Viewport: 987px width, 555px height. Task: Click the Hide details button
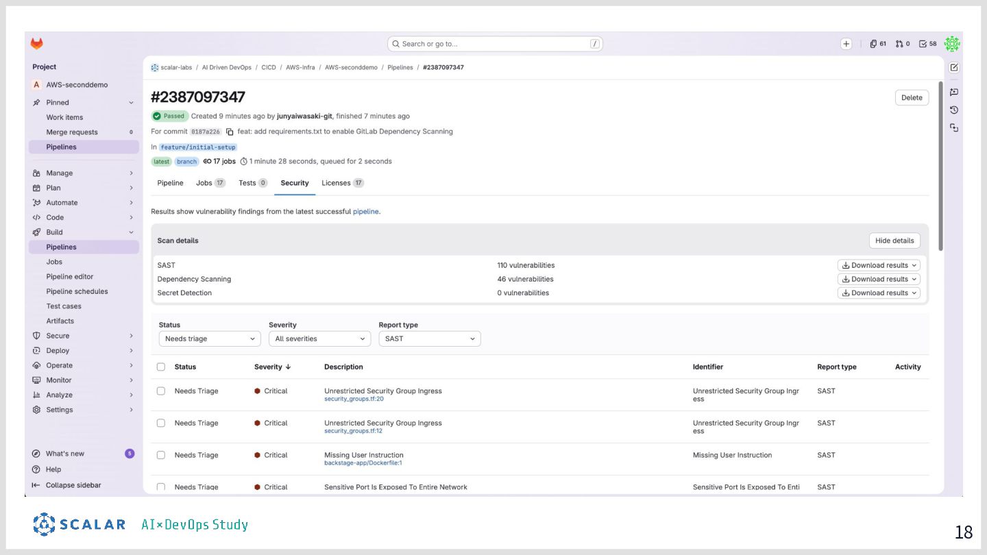click(894, 241)
